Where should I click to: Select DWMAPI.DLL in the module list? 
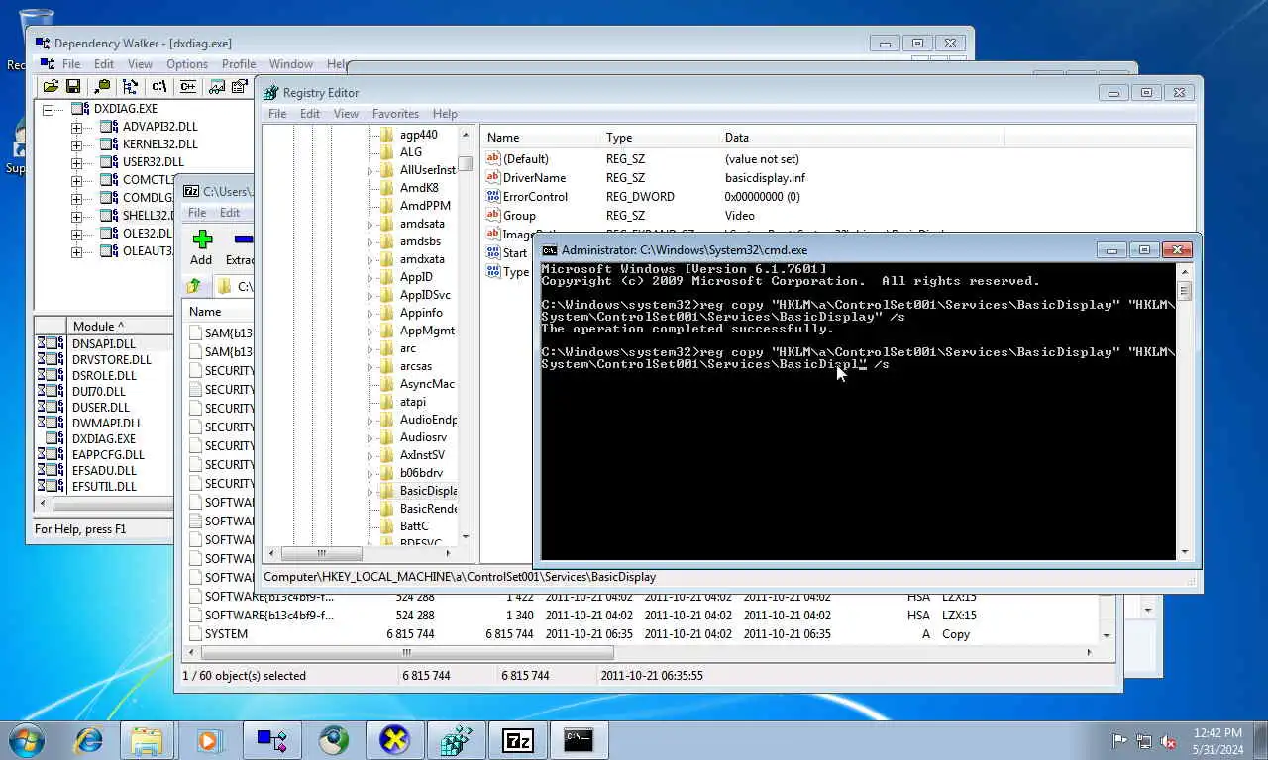click(107, 423)
